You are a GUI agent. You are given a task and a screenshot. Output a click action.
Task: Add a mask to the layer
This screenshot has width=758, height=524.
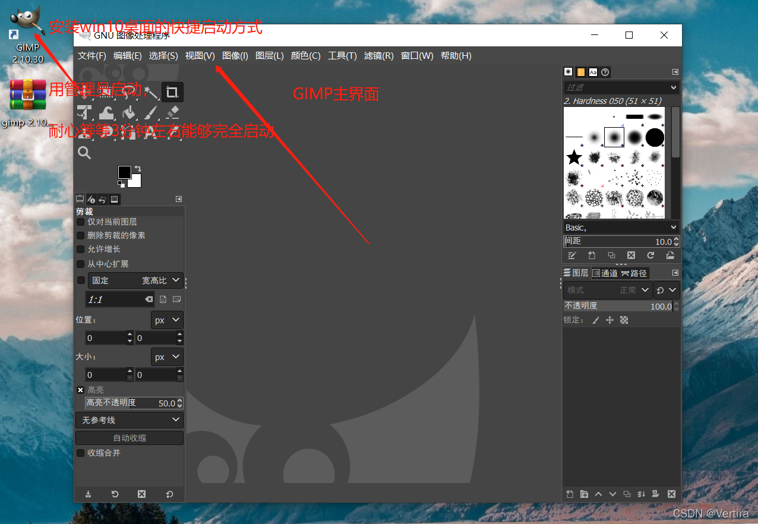[656, 494]
